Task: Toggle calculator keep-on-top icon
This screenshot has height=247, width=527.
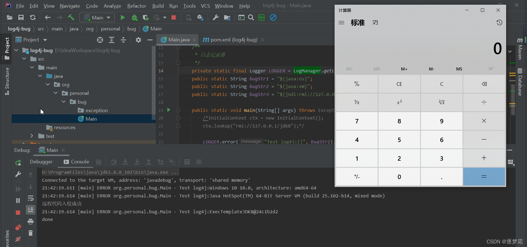Action: pyautogui.click(x=375, y=22)
